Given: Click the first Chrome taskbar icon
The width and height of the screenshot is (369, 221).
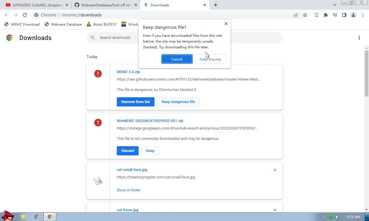Looking at the screenshot, I should click(37, 217).
